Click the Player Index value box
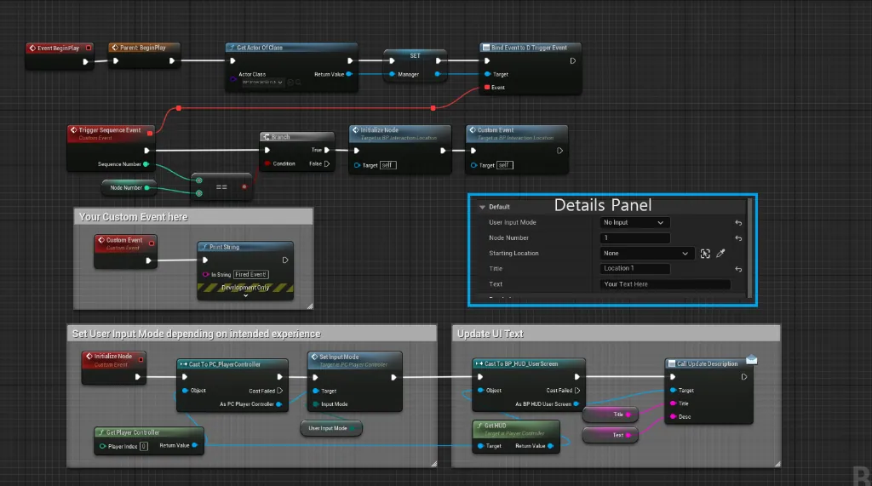Screen dimensions: 872x486 tap(143, 446)
